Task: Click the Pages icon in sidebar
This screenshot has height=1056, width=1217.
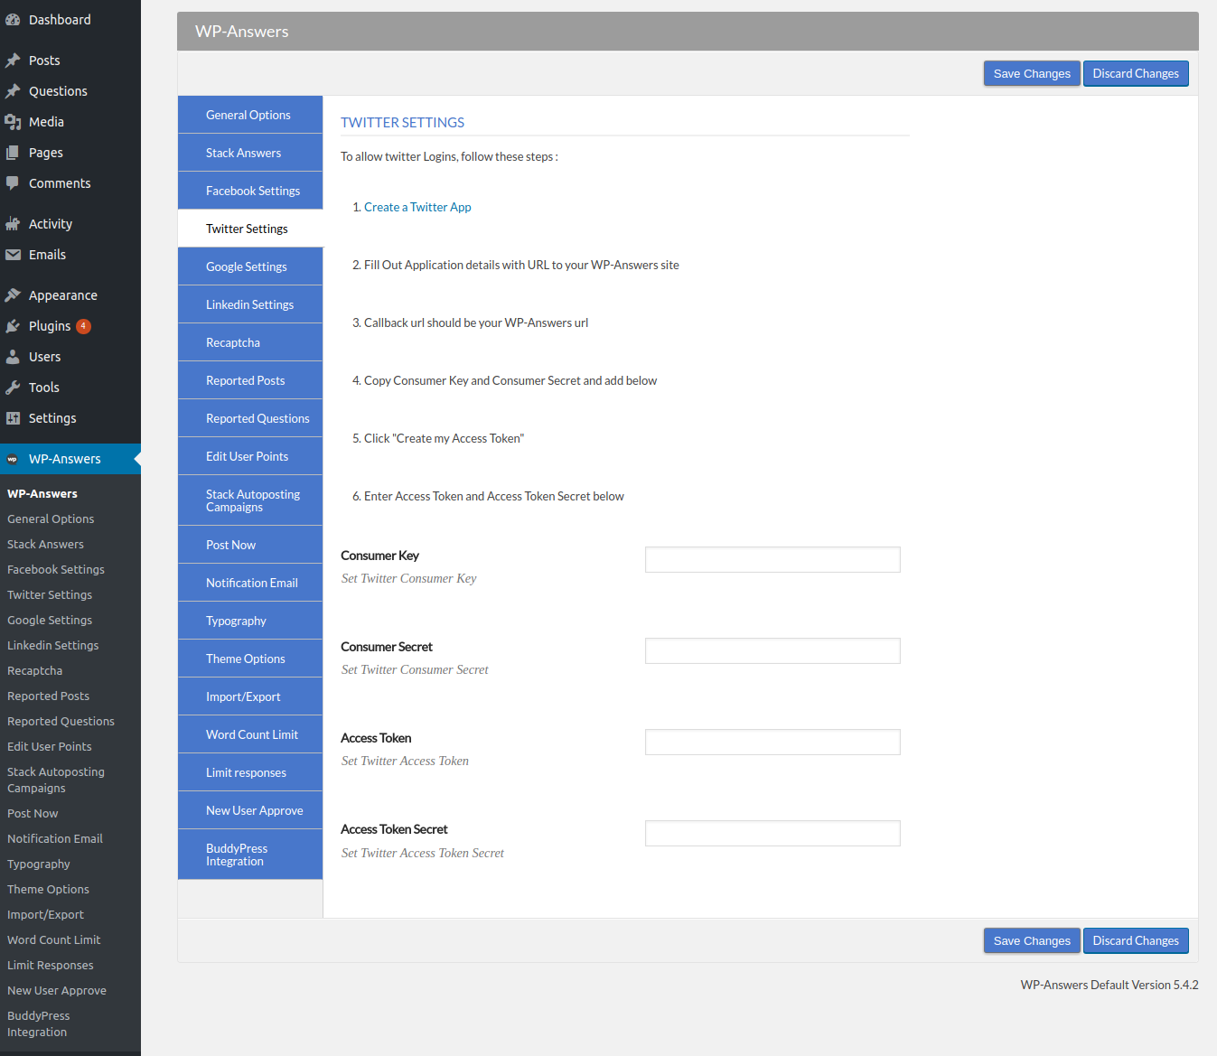Action: (x=13, y=153)
